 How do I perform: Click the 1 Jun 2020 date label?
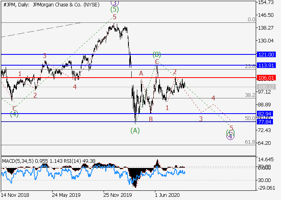pyautogui.click(x=168, y=196)
